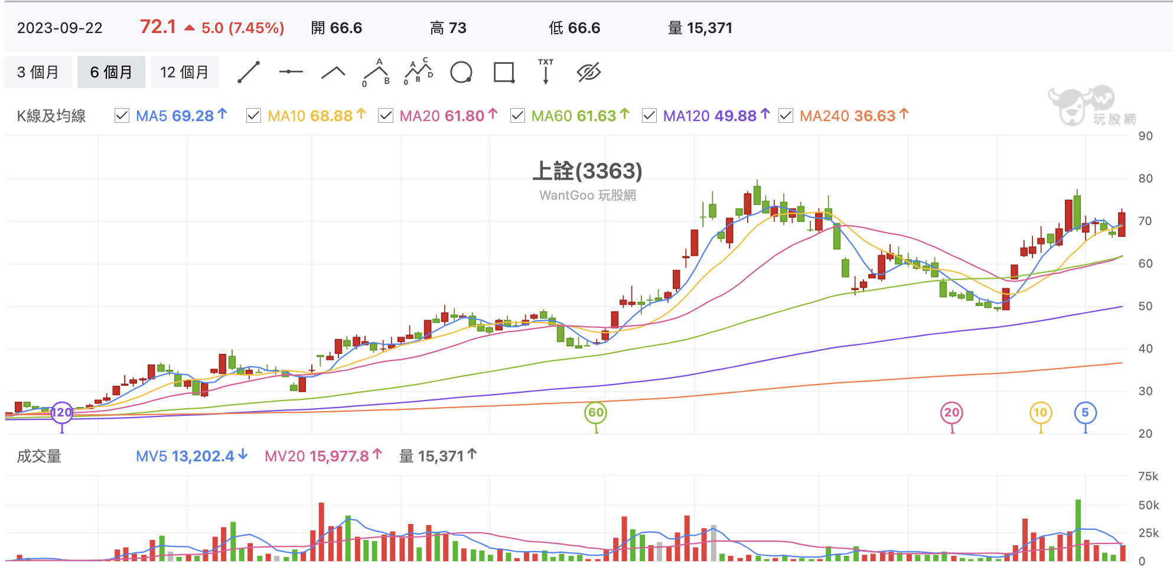This screenshot has height=573, width=1173.
Task: Click the MA120 49.88 label
Action: click(x=716, y=116)
